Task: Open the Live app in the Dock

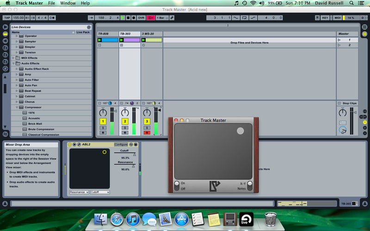Action: point(246,219)
